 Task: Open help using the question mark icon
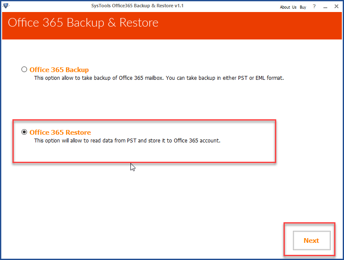point(314,7)
